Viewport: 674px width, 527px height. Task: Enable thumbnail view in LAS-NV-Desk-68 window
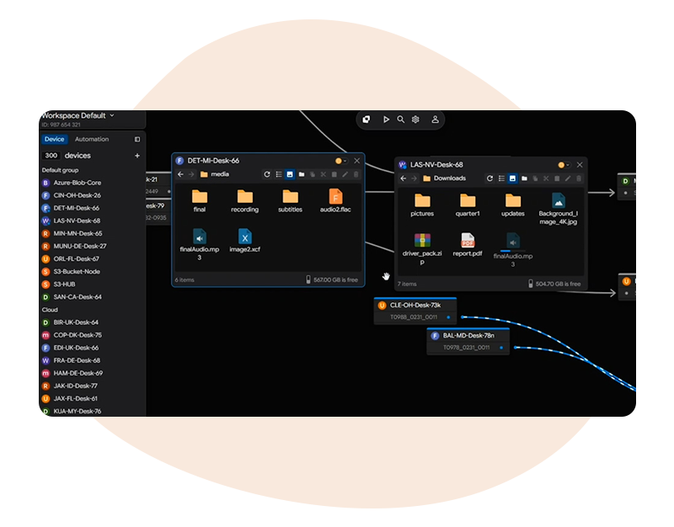tap(512, 178)
